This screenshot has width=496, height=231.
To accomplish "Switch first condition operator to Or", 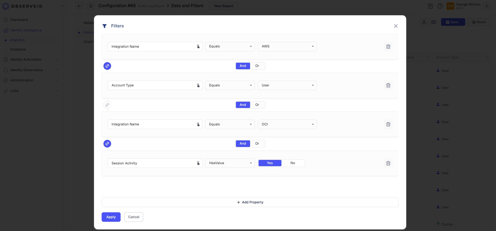I will (257, 66).
